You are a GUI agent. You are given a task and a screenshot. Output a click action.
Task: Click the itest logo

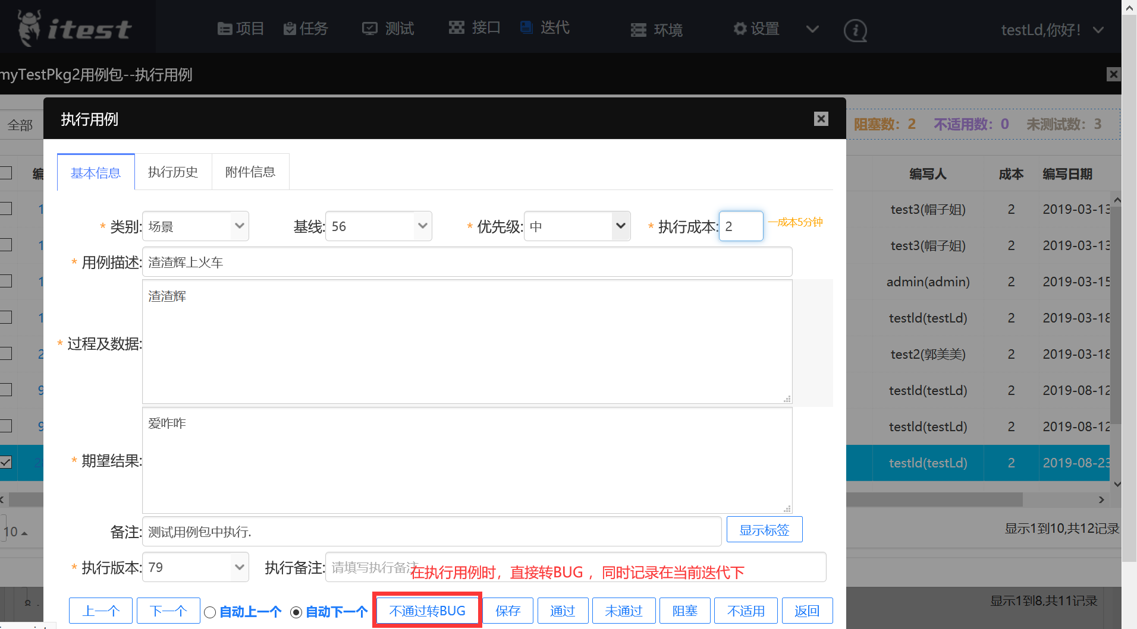click(x=74, y=28)
